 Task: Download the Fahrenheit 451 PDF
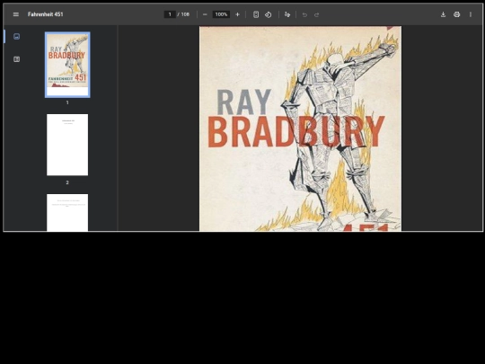443,14
